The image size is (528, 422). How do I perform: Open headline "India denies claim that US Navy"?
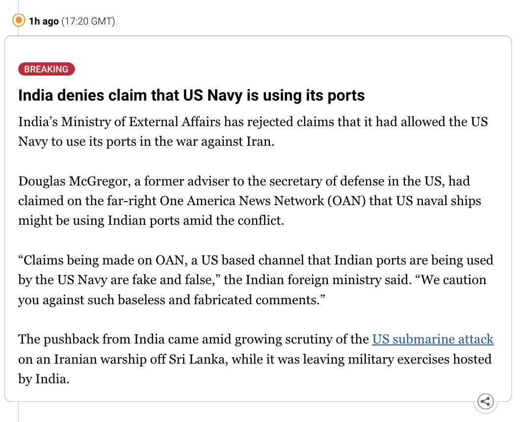tap(191, 95)
